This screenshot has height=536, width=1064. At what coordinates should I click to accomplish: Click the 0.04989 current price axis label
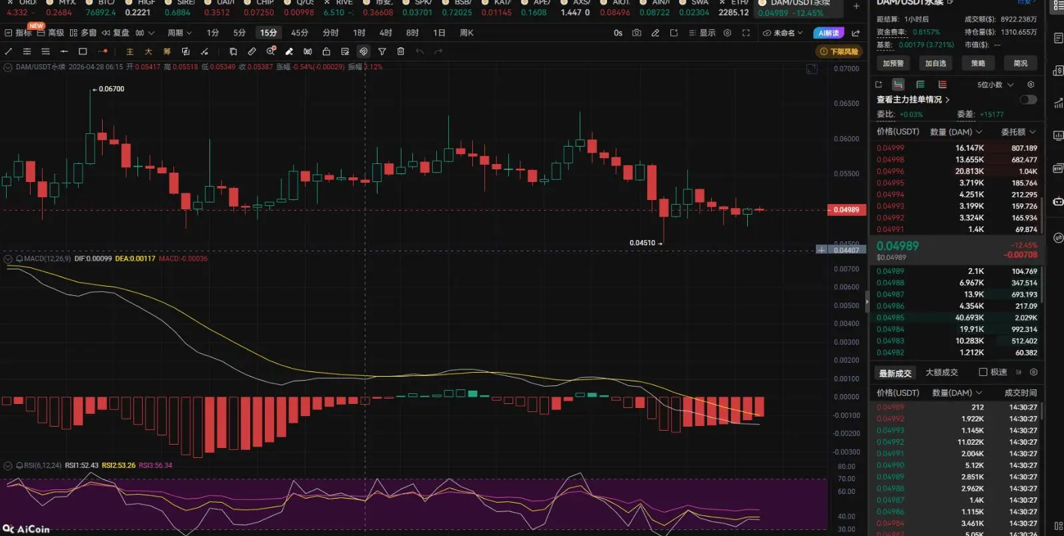click(846, 209)
